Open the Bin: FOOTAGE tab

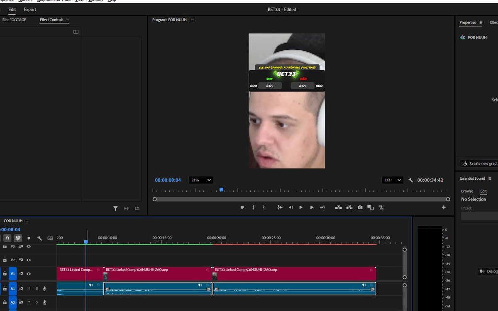tap(14, 20)
